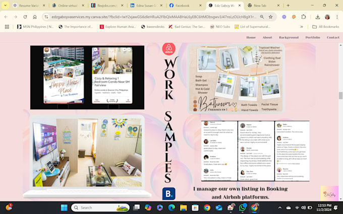343x214 pixels.
Task: Open the zoom magnifier in address bar
Action: pyautogui.click(x=262, y=17)
